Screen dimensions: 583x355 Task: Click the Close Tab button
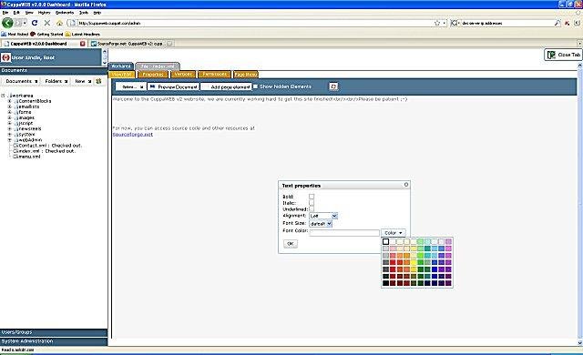pyautogui.click(x=564, y=55)
